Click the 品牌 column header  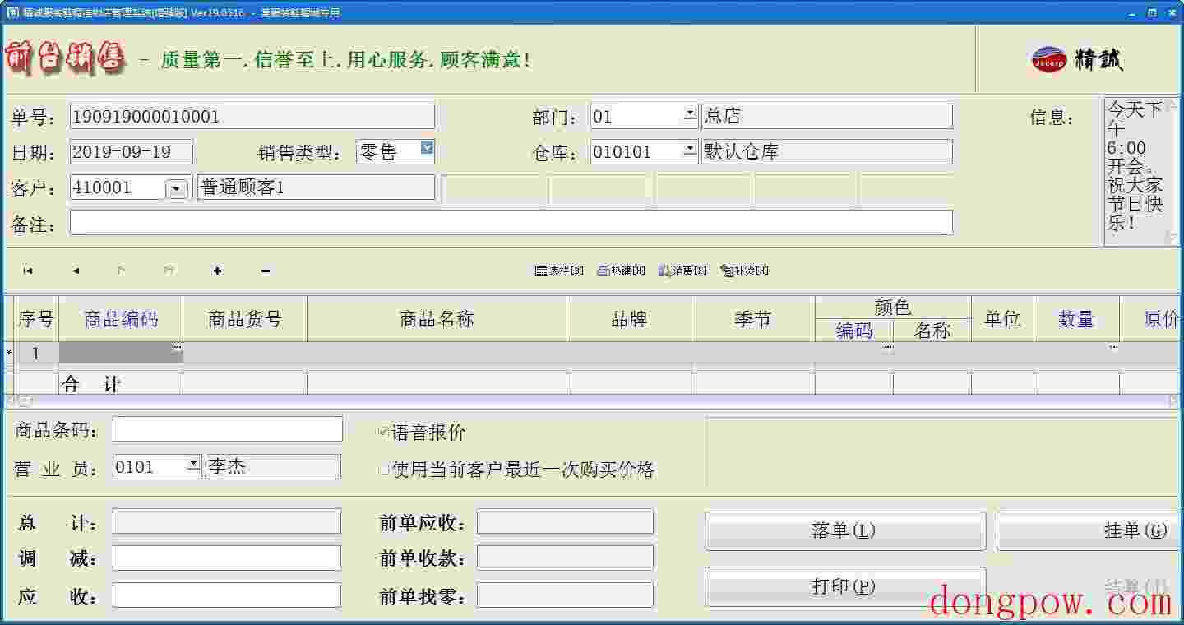pyautogui.click(x=629, y=319)
